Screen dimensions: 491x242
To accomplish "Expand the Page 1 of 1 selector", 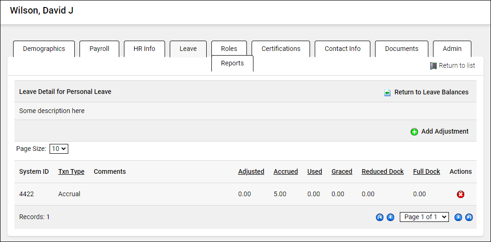I will click(x=424, y=217).
